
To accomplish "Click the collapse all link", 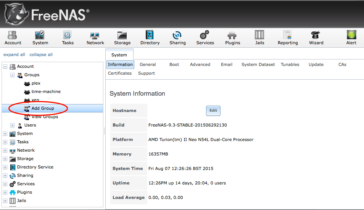I will (x=41, y=55).
